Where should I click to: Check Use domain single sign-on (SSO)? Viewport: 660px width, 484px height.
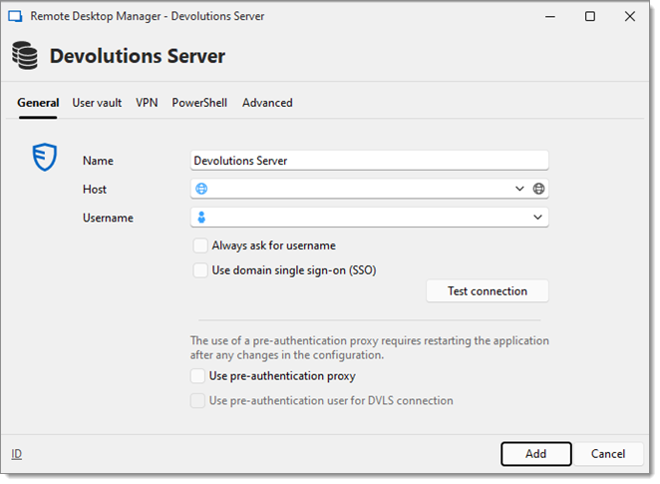(x=200, y=270)
